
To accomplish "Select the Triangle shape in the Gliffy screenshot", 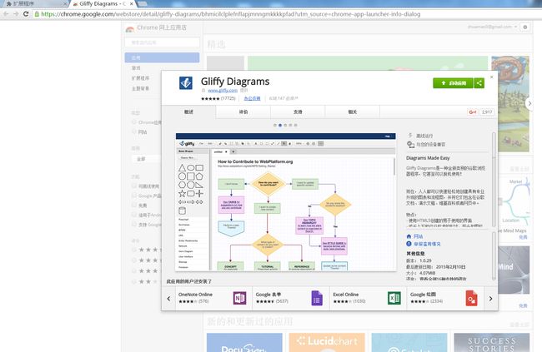I will click(182, 168).
